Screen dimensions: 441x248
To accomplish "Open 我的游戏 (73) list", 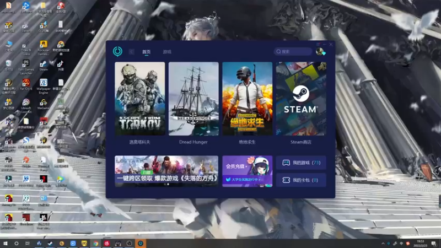I will [301, 163].
